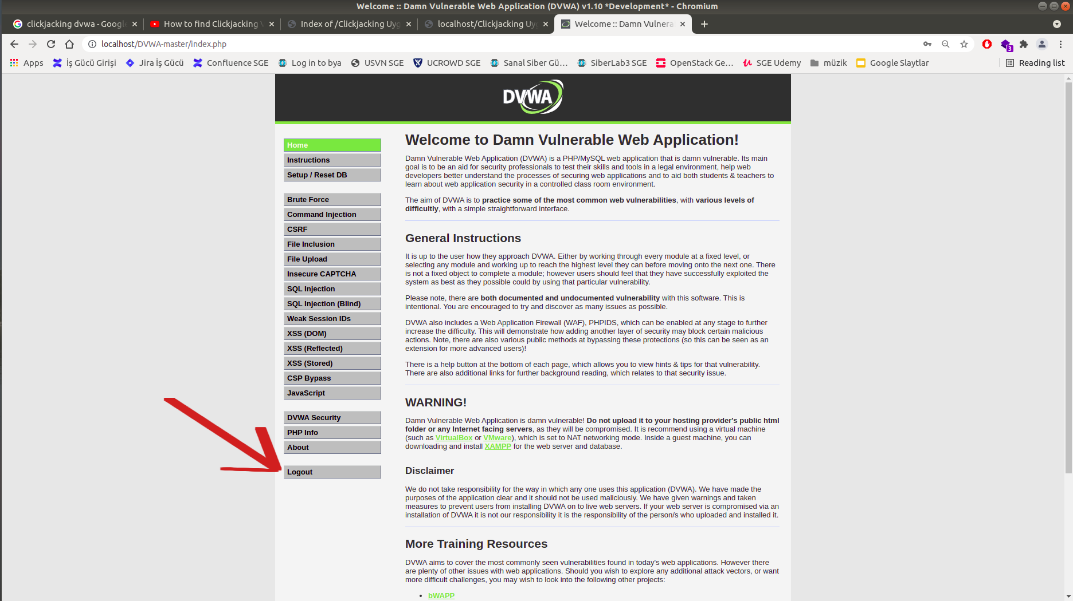Click the Logout menu button
Image resolution: width=1073 pixels, height=601 pixels.
click(x=332, y=472)
